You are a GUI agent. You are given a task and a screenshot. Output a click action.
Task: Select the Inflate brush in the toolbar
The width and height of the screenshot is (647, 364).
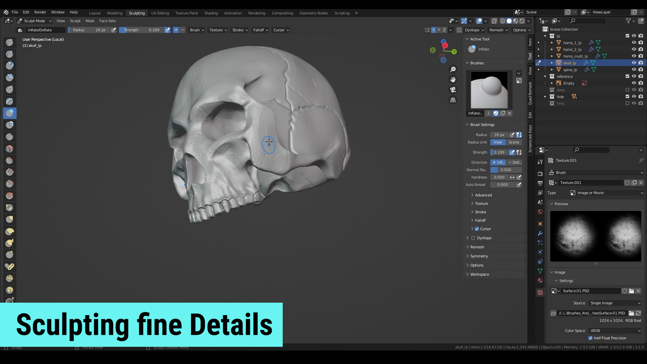[x=9, y=113]
